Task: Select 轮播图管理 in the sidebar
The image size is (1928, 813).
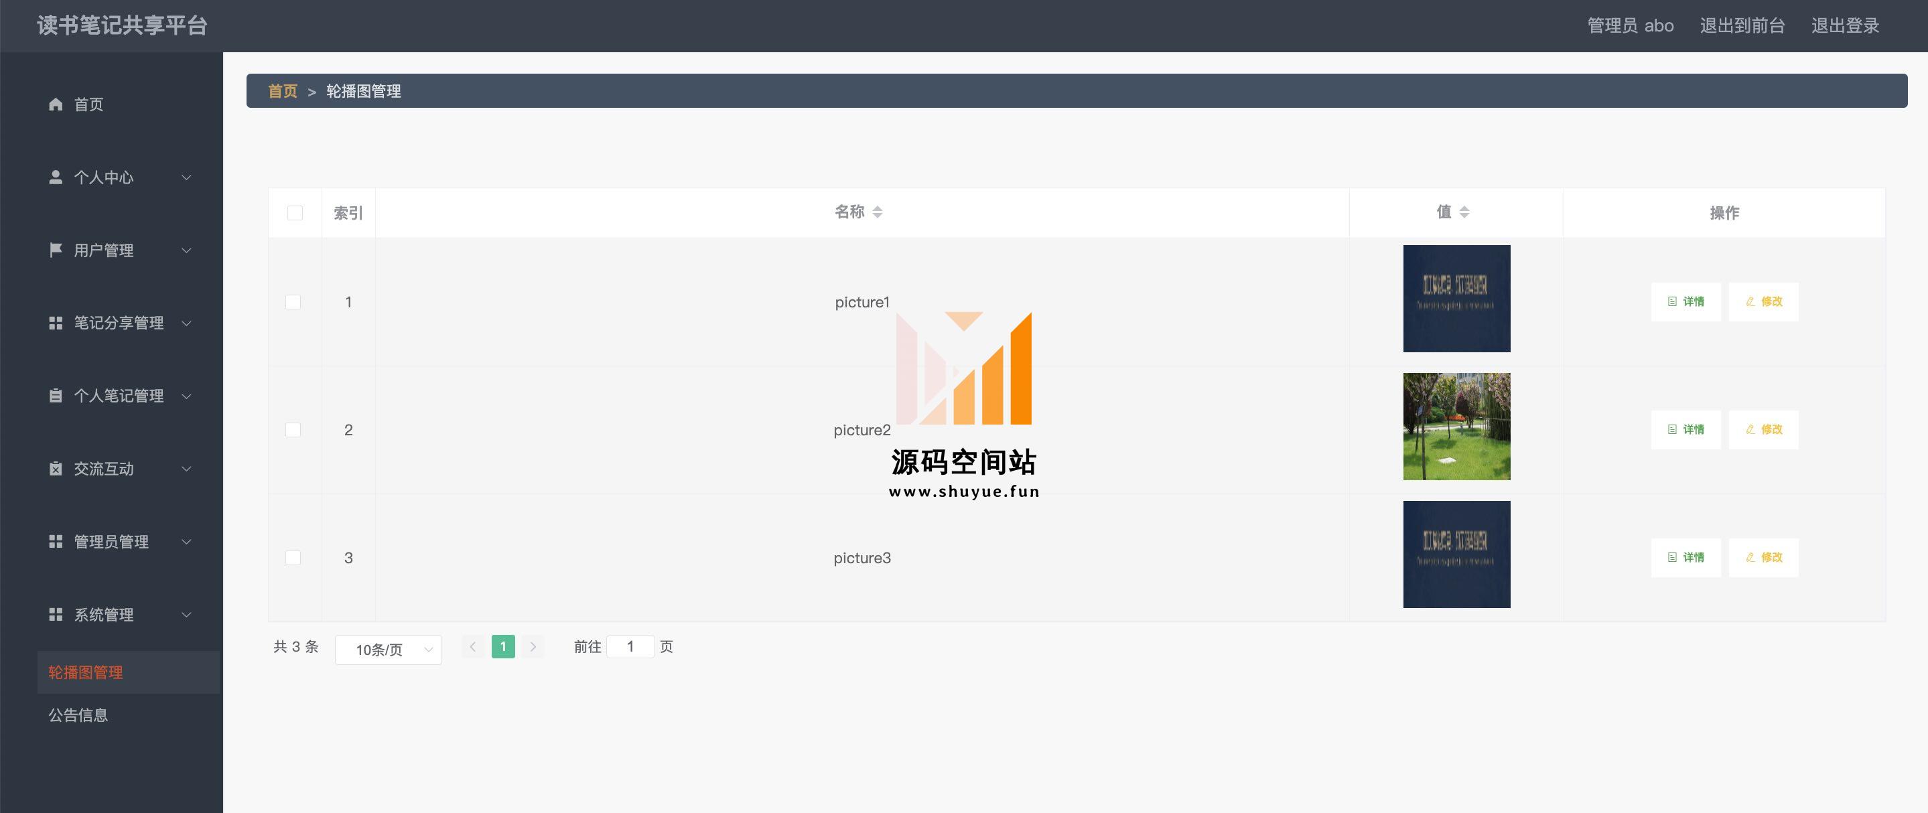Action: 86,672
